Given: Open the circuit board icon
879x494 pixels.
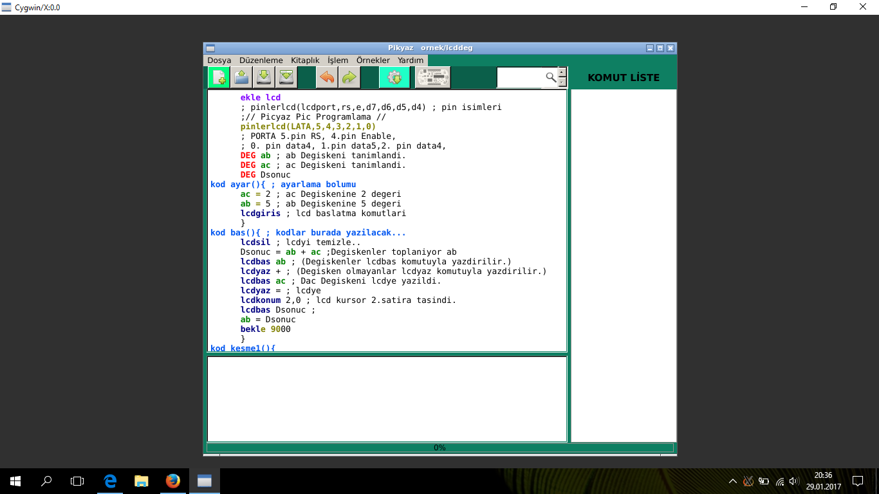Looking at the screenshot, I should [x=434, y=77].
